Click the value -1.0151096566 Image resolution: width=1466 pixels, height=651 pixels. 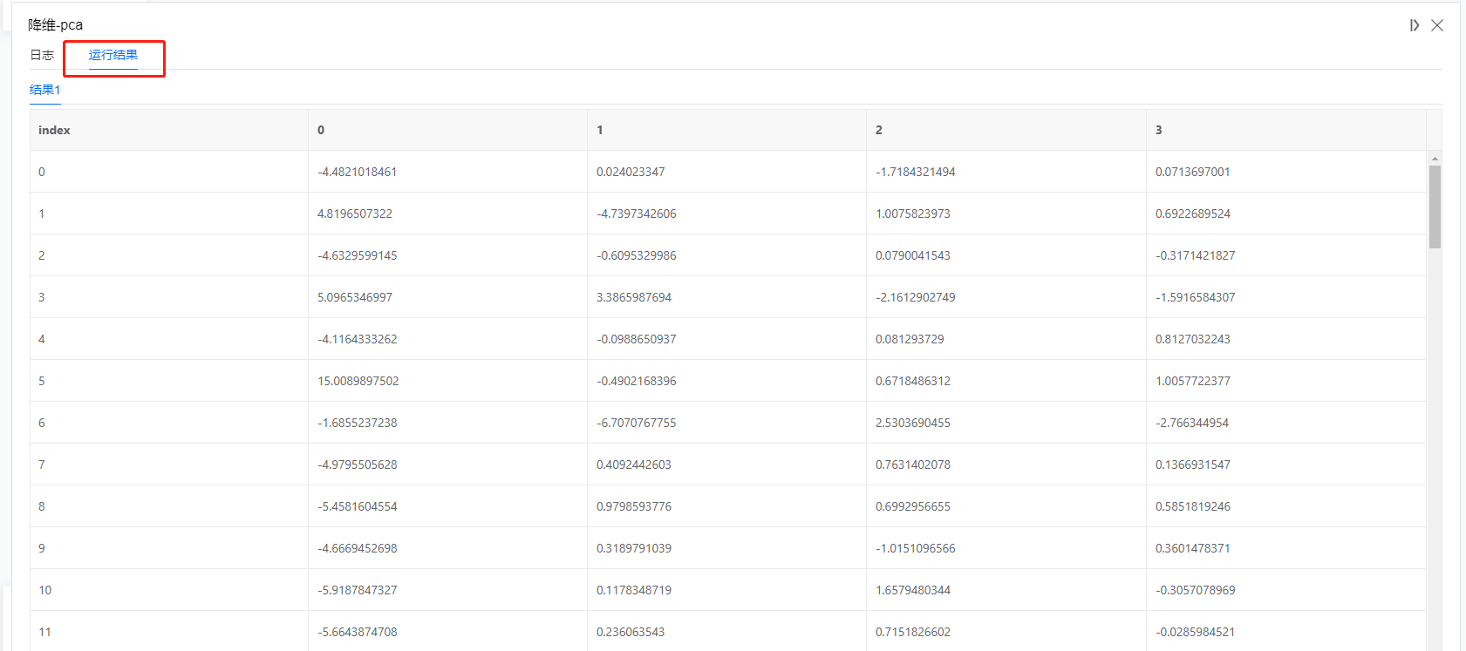pos(916,548)
